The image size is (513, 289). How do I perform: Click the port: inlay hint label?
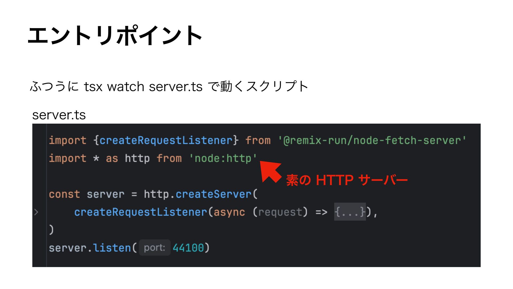click(154, 248)
